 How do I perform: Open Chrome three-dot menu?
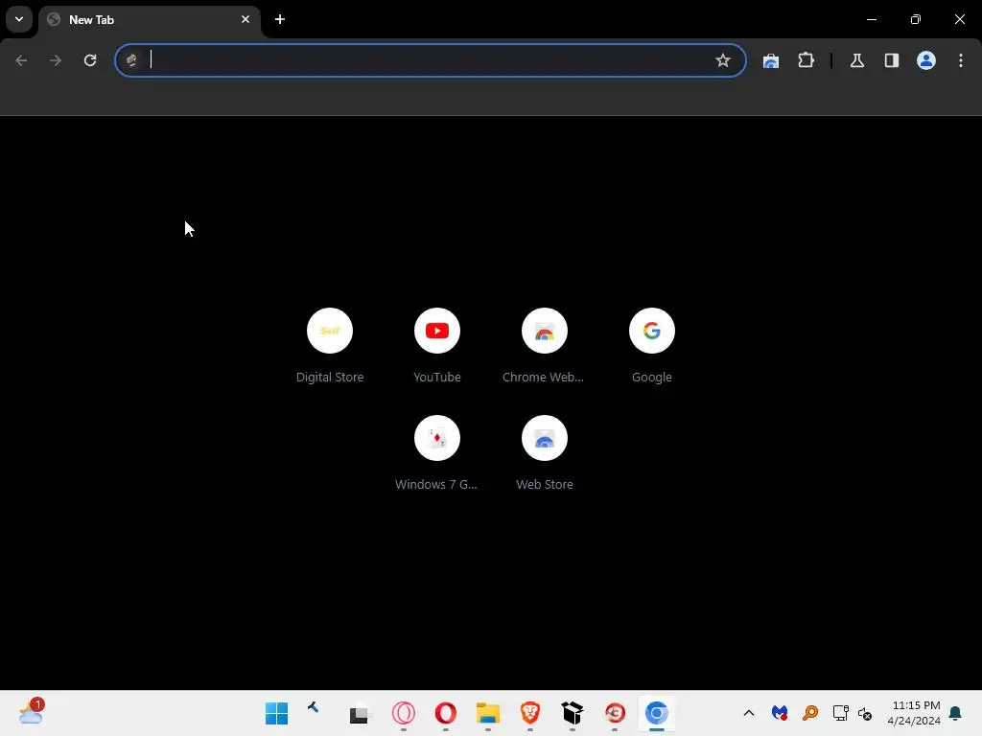click(x=961, y=60)
